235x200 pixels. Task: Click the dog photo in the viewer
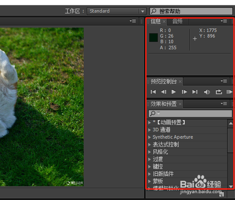pos(42,107)
